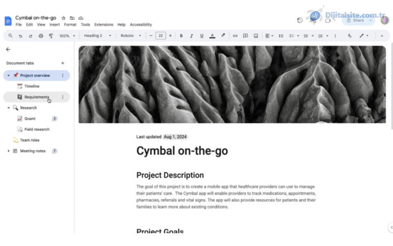The image size is (393, 246).
Task: Select the Quant tab
Action: pyautogui.click(x=30, y=119)
